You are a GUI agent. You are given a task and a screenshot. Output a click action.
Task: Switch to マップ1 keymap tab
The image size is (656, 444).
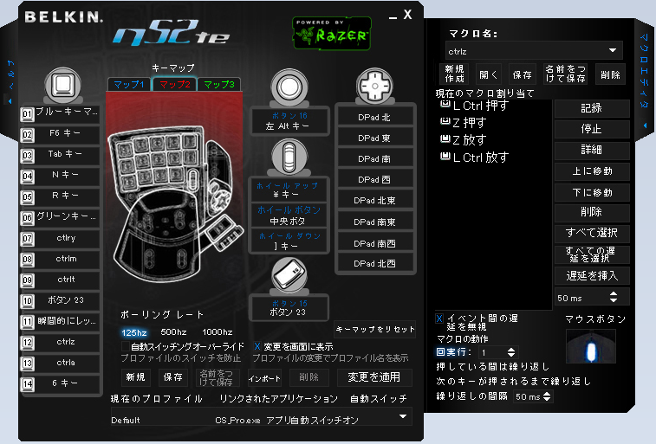129,84
